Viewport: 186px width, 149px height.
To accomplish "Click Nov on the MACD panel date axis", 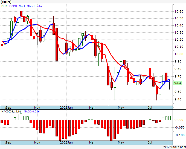I will [x=37, y=142].
